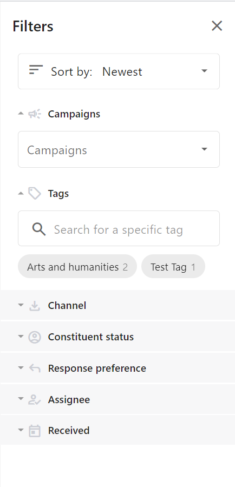235x487 pixels.
Task: Open the Sort by Newest dropdown
Action: (x=119, y=71)
